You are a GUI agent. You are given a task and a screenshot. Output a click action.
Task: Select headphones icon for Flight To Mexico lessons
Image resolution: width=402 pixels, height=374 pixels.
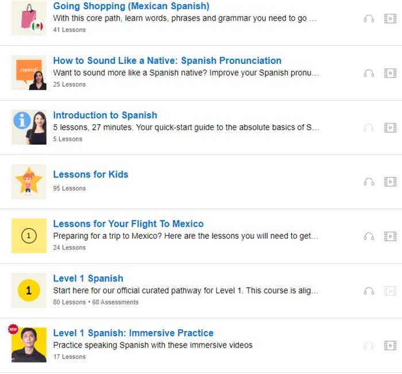click(369, 237)
